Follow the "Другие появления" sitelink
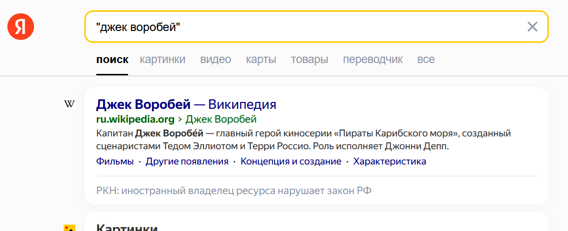 coord(187,162)
